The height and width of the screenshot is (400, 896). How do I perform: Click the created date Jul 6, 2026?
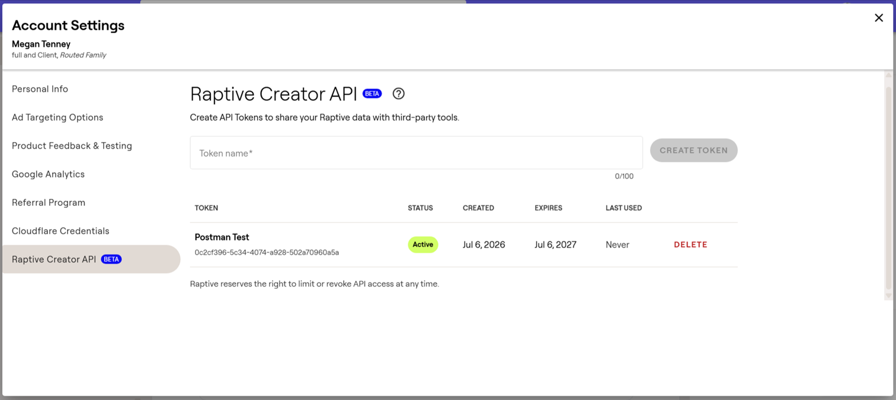tap(484, 244)
